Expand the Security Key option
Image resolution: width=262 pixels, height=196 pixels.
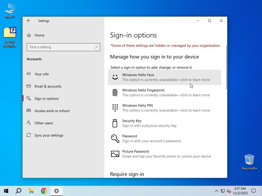(x=165, y=123)
